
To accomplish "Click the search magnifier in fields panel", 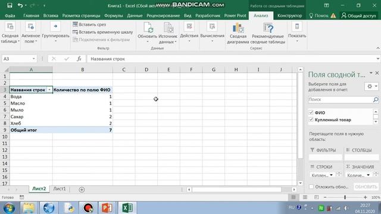I will [x=376, y=99].
